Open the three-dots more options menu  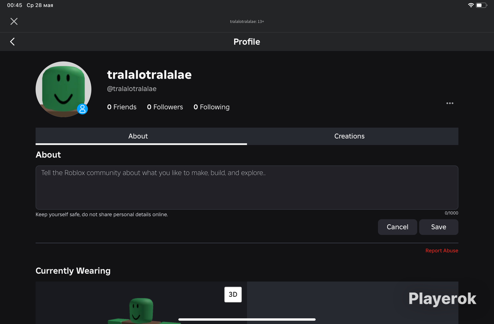point(450,103)
